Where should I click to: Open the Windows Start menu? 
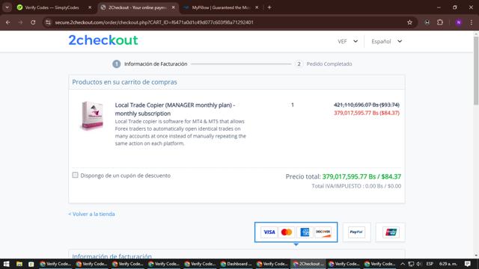pos(6,264)
